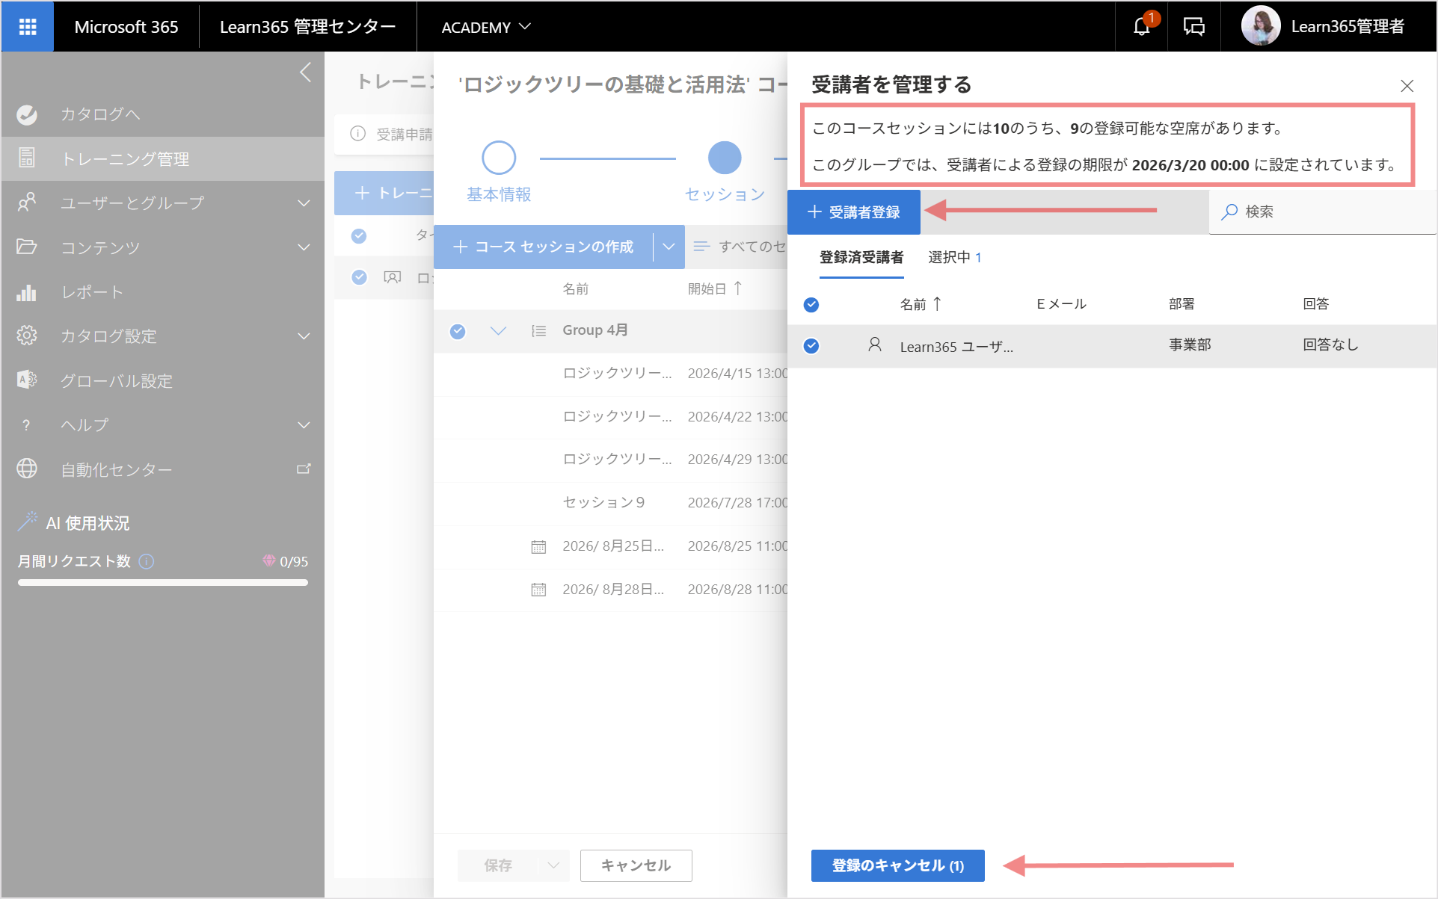Click the 検索 input field
The width and height of the screenshot is (1438, 899).
pos(1322,212)
